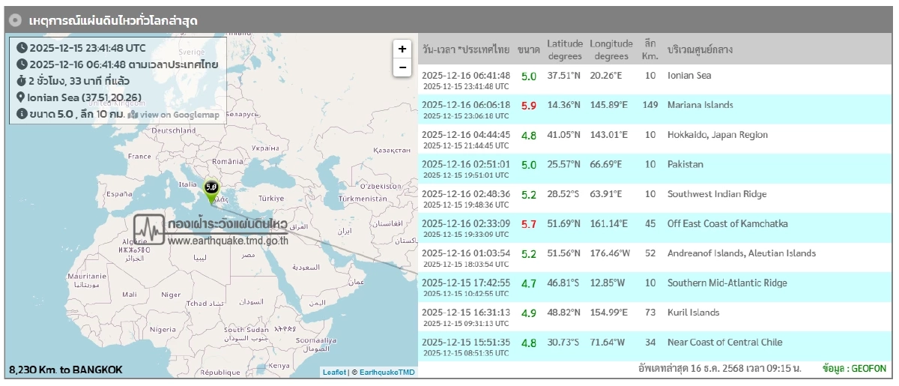
Task: Zoom in on the earthquake map
Action: pos(402,49)
